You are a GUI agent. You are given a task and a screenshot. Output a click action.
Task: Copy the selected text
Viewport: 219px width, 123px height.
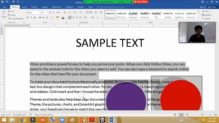12,15
